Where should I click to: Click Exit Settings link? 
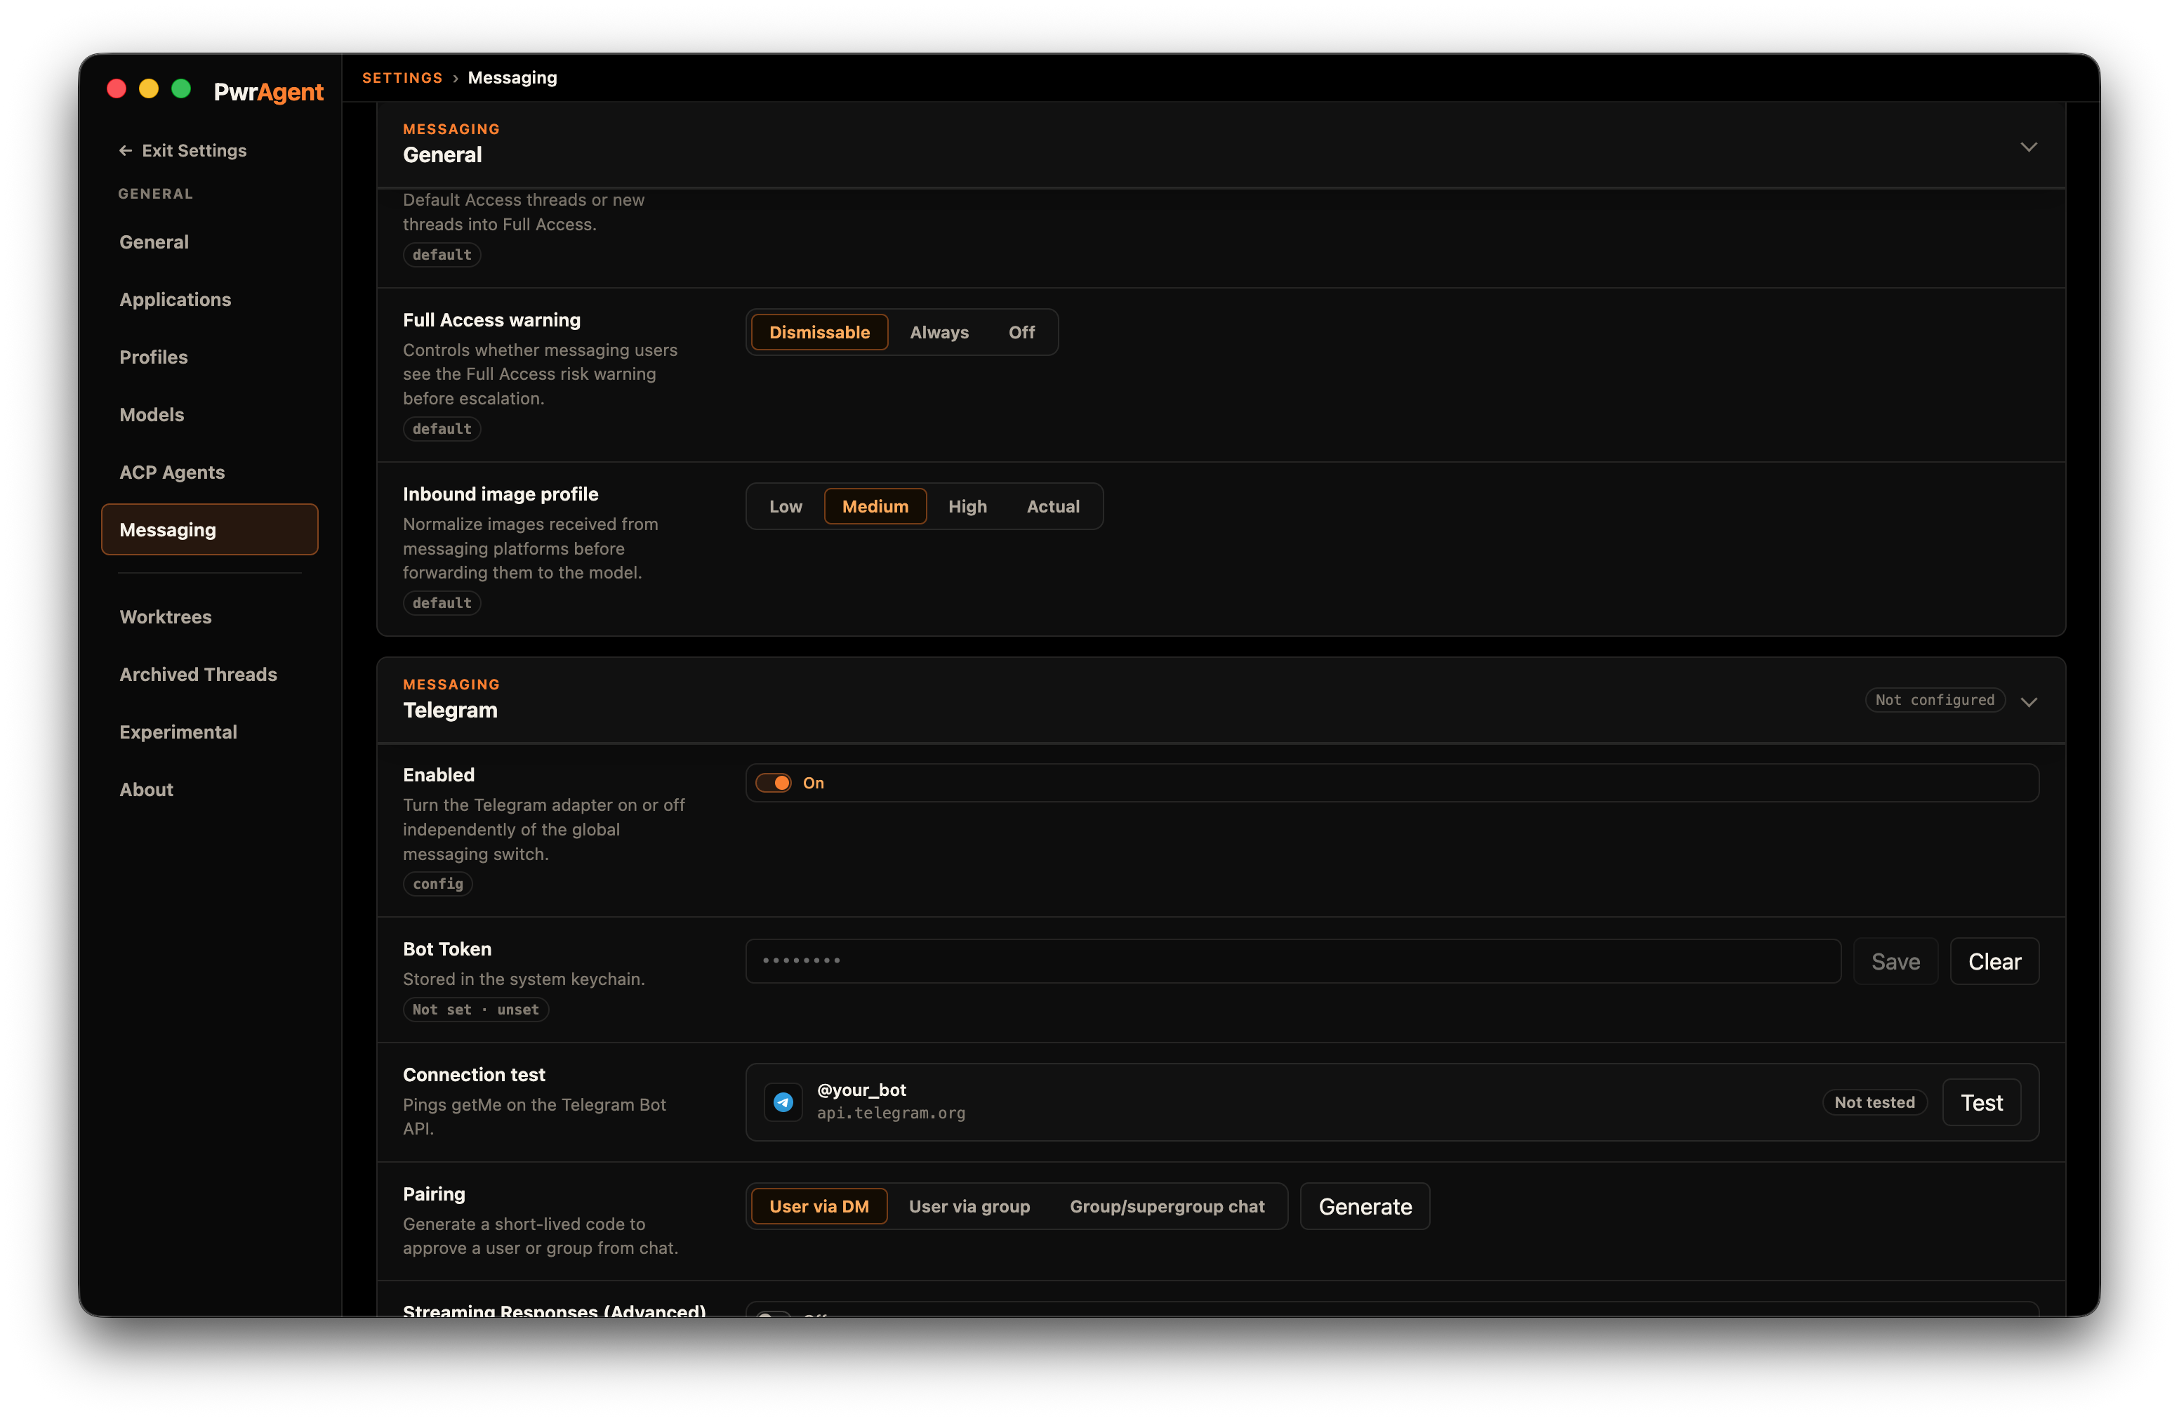click(x=183, y=150)
